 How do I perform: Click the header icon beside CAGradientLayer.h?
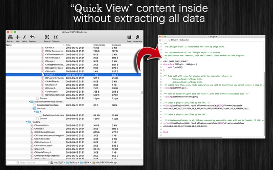click(x=32, y=145)
